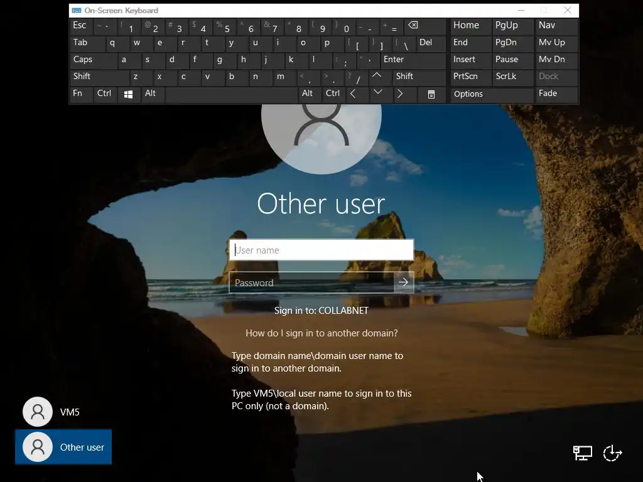Click the User name input field

321,250
